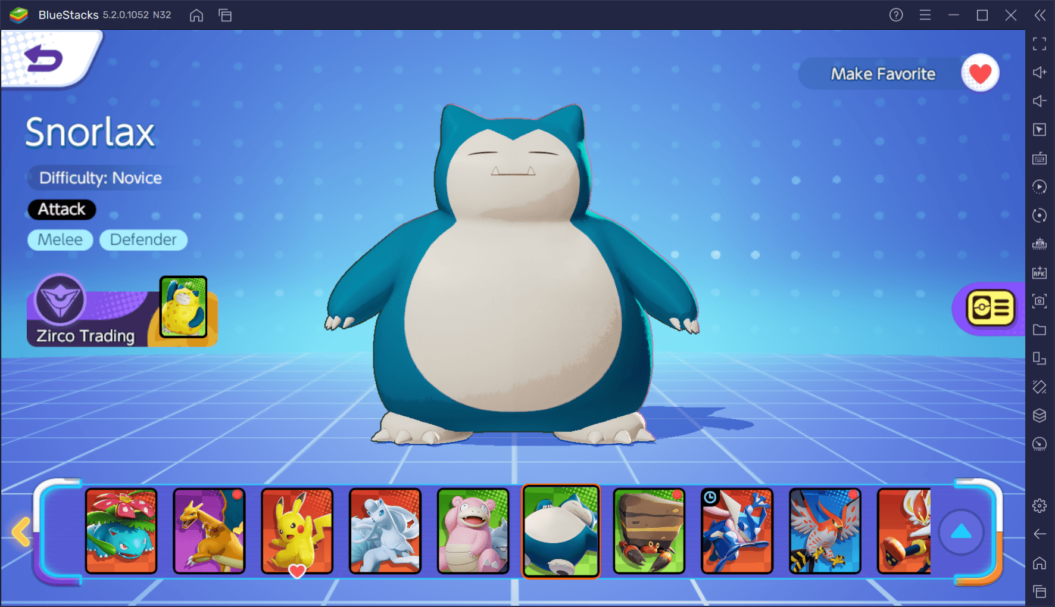Enter fullscreen mode from sidebar
Image resolution: width=1055 pixels, height=607 pixels.
pyautogui.click(x=1040, y=43)
